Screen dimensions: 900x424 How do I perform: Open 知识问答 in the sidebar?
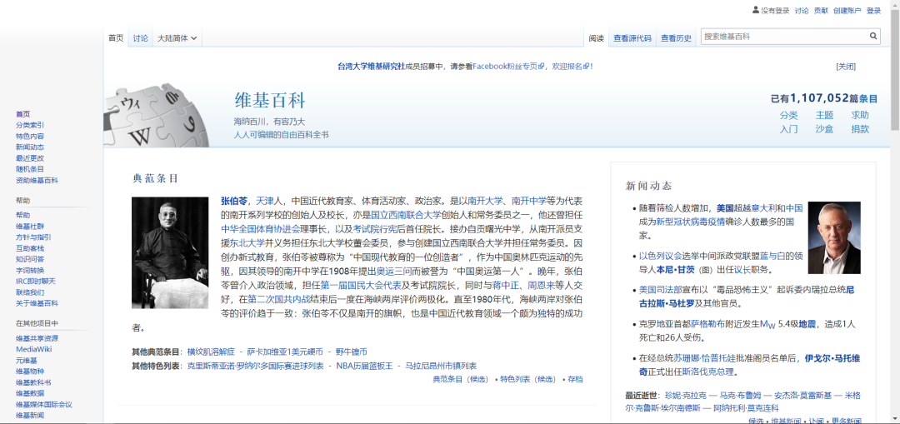30,259
